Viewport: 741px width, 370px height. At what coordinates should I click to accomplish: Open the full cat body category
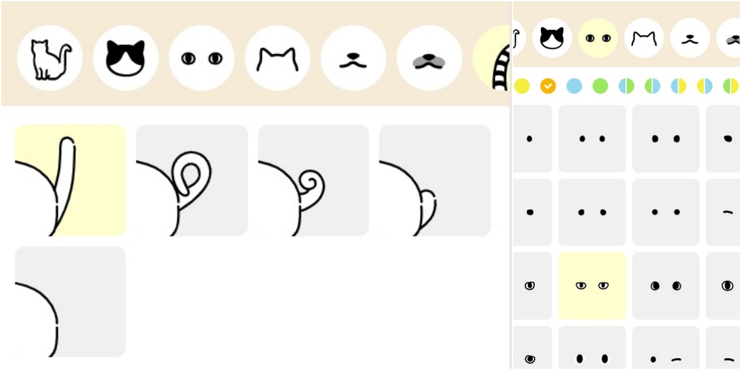click(50, 58)
